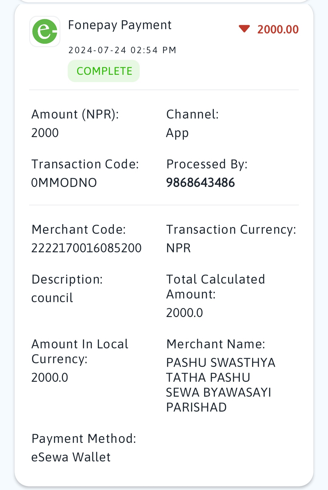The width and height of the screenshot is (328, 490).
Task: Select the COMPLETE status badge
Action: pos(104,71)
